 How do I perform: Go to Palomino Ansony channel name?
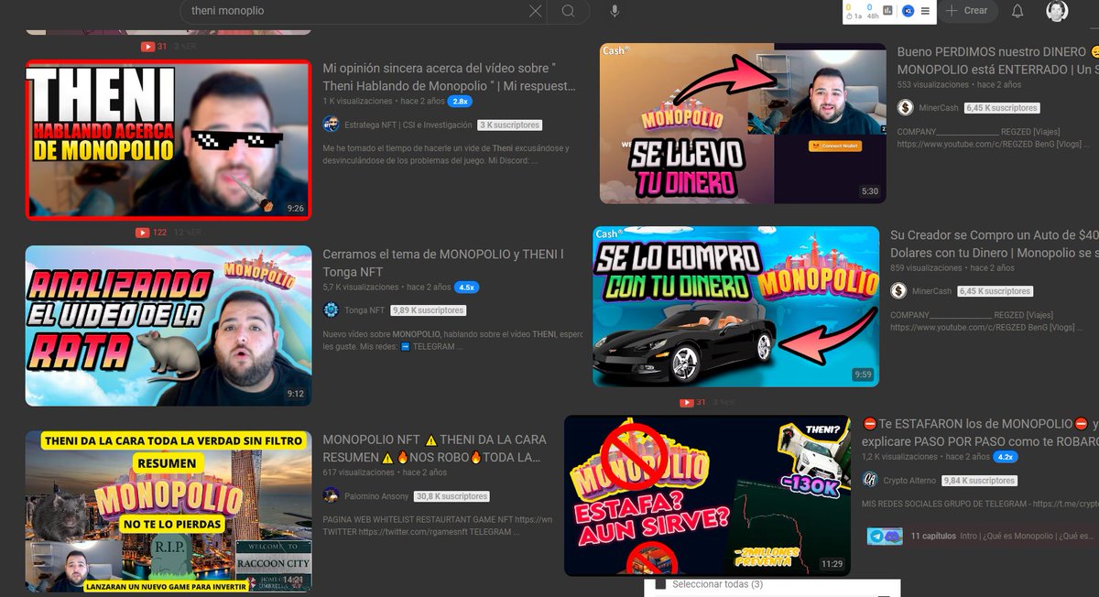click(x=377, y=495)
